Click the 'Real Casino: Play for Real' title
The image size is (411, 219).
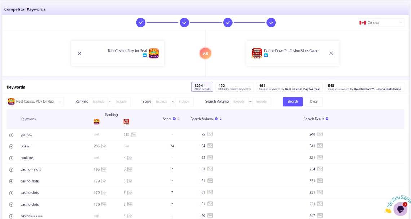point(127,51)
